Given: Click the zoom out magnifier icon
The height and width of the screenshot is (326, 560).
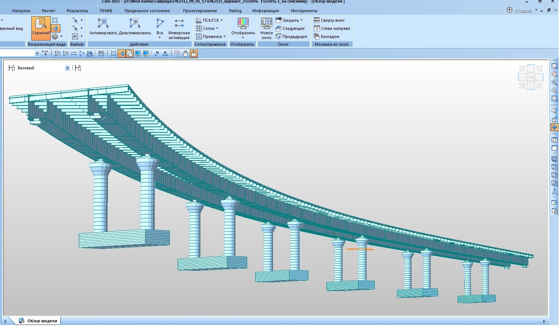Looking at the screenshot, I should click(x=554, y=90).
